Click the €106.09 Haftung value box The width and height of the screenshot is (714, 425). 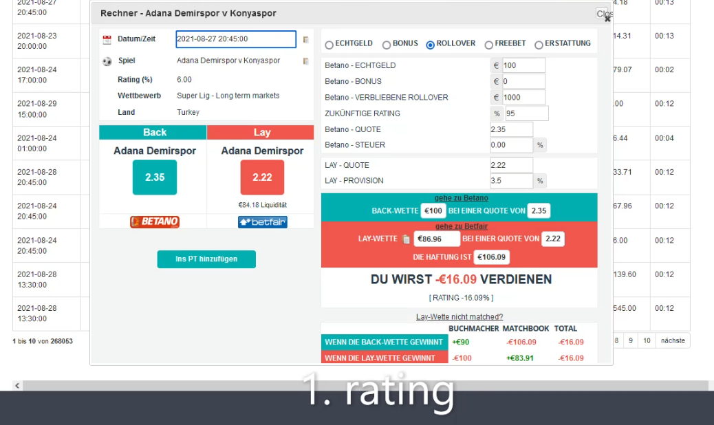pos(491,257)
